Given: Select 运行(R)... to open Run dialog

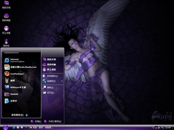Looking at the screenshot, I should pyautogui.click(x=51, y=93).
